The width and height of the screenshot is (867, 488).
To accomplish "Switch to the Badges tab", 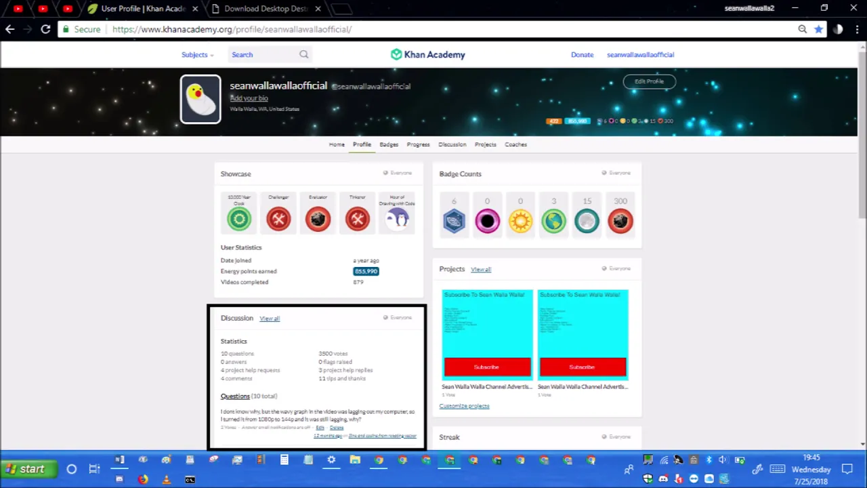I will point(389,144).
